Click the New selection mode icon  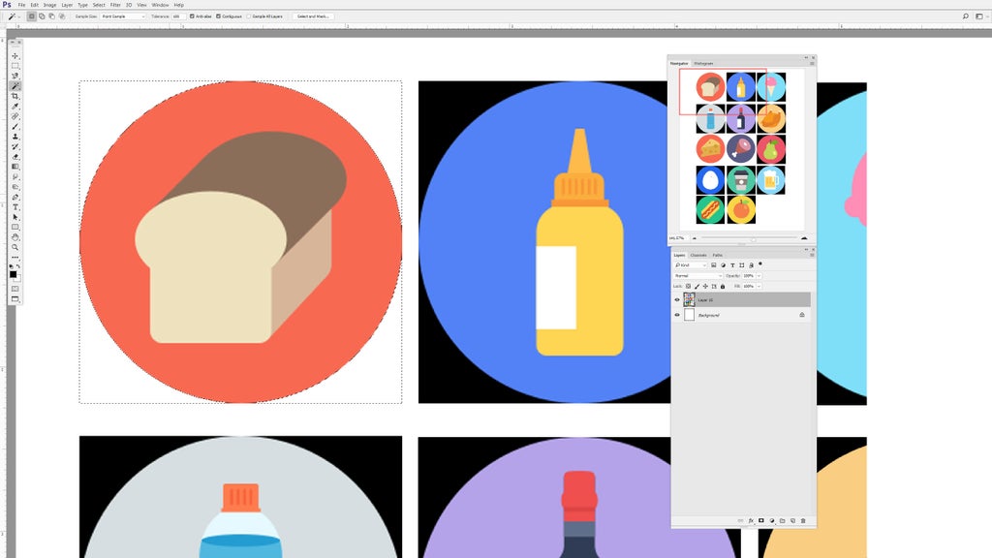click(32, 16)
